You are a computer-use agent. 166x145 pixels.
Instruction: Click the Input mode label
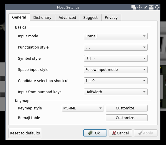pyautogui.click(x=28, y=36)
